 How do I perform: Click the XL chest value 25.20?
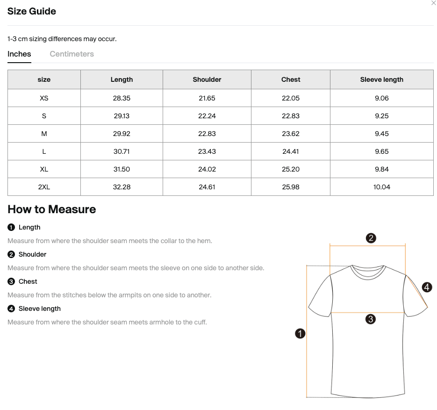pos(291,169)
